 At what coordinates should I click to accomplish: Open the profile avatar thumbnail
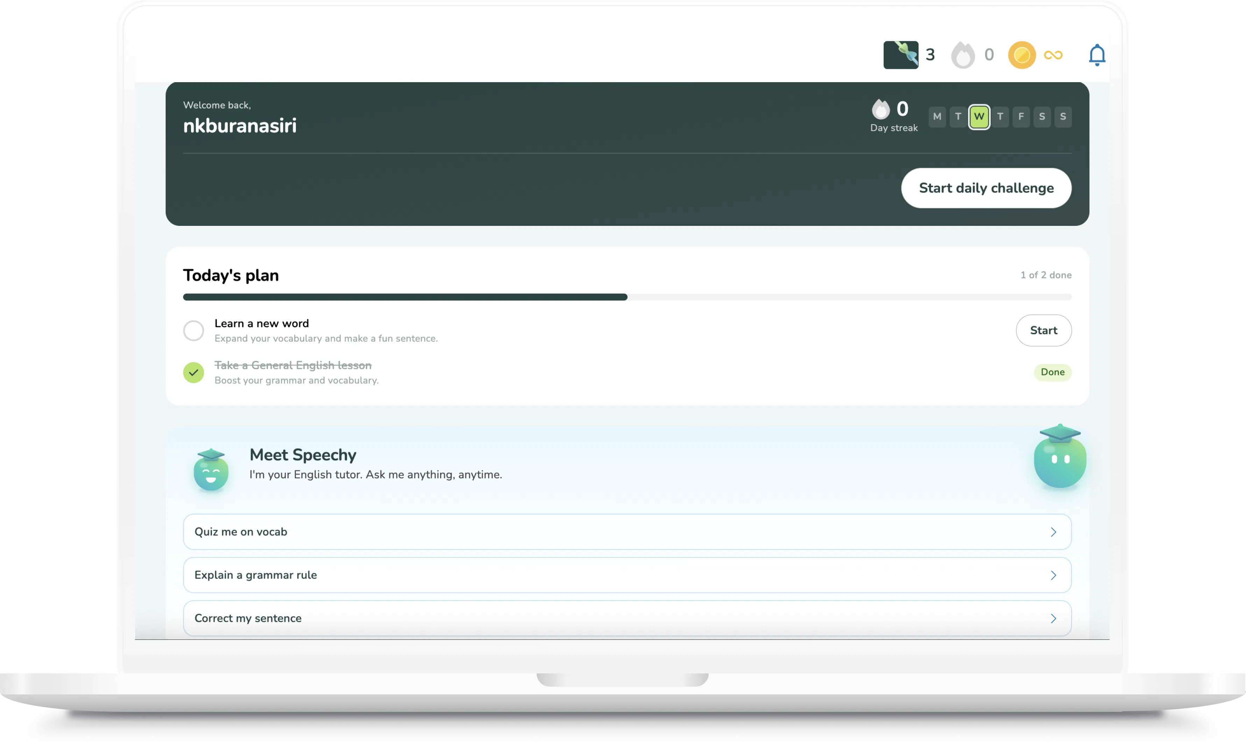[x=901, y=55]
